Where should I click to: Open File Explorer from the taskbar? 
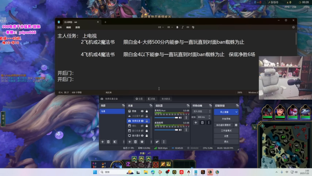click(x=145, y=172)
